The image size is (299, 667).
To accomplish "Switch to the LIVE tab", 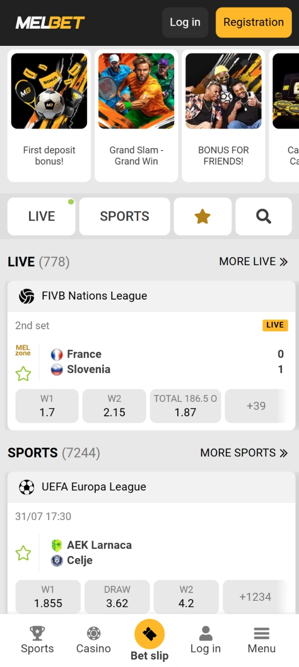I will (42, 216).
